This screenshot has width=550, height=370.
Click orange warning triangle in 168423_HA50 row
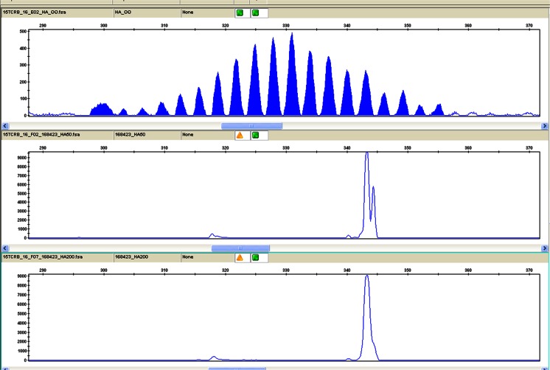240,135
